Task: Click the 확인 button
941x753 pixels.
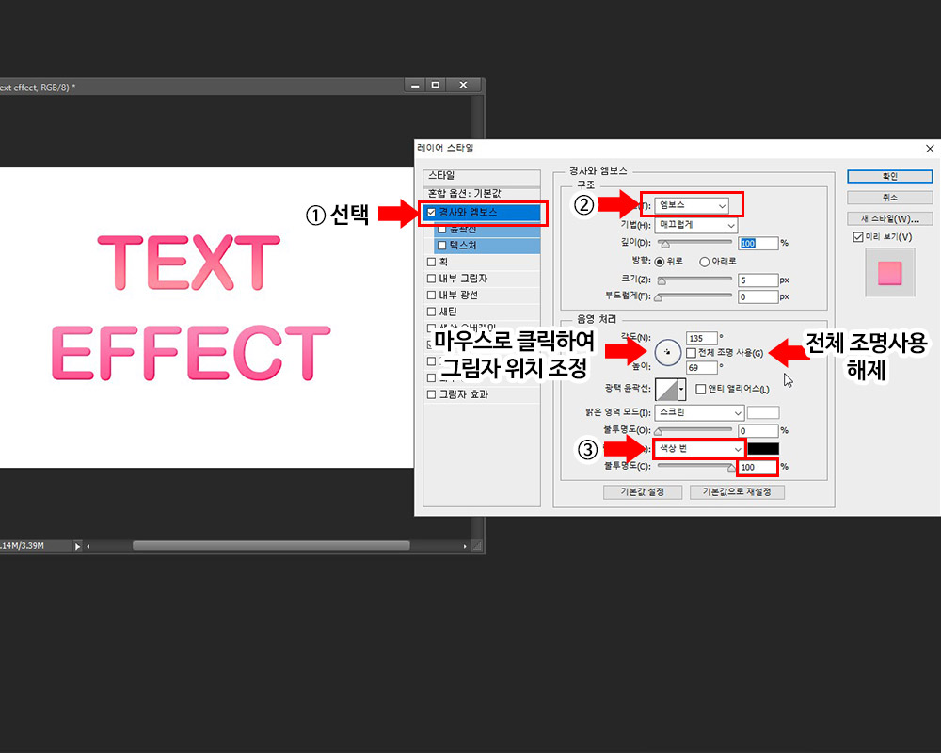Action: [x=890, y=177]
